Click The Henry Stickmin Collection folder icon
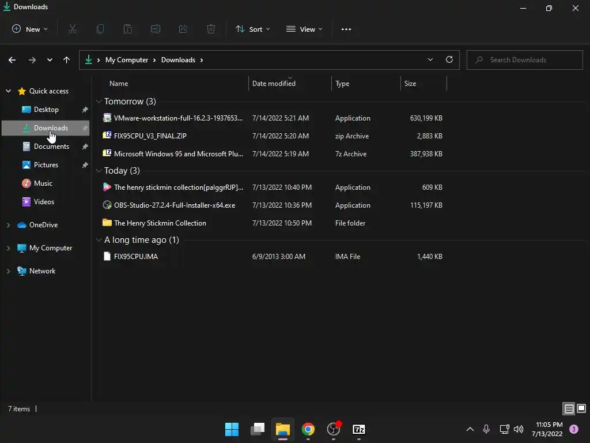Viewport: 590px width, 443px height. pos(107,223)
